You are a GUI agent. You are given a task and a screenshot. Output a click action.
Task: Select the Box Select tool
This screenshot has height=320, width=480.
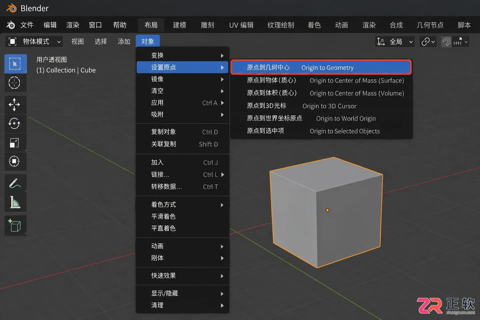(x=15, y=64)
